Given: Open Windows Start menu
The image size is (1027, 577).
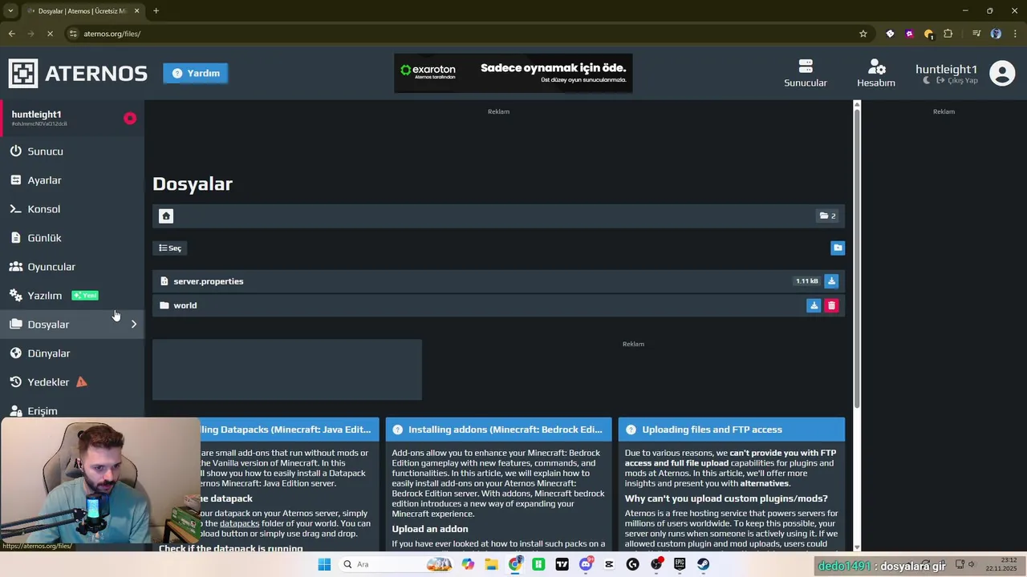Looking at the screenshot, I should 324,564.
